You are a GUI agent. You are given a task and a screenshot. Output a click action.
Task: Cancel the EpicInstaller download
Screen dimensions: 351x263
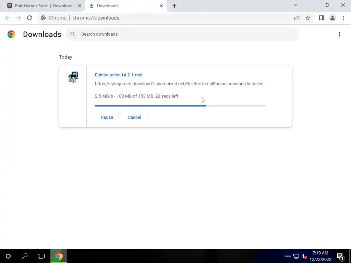134,117
